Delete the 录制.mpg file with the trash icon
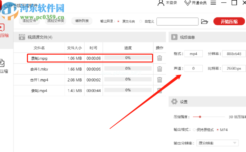246x152 pixels. pyautogui.click(x=160, y=58)
